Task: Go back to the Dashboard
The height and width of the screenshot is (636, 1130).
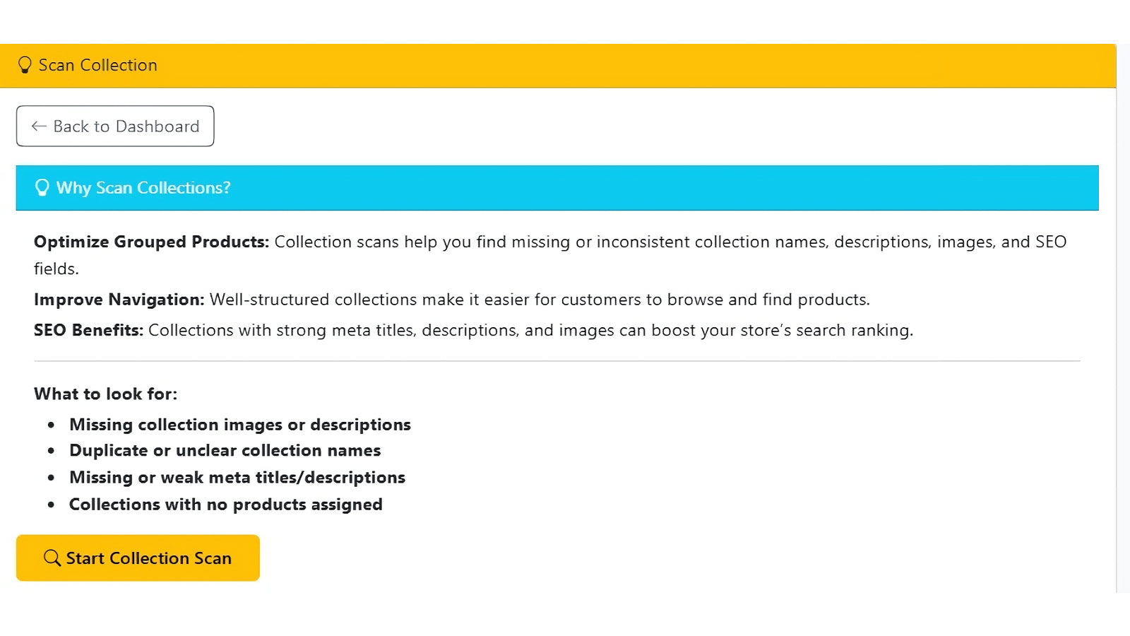Action: pyautogui.click(x=115, y=126)
